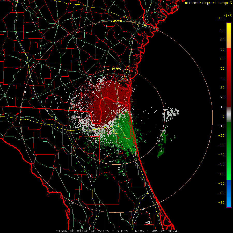Screen dimensions: 233x233
Task: Click STORM RELATIVE VELOCITY caption text
Action: click(83, 231)
